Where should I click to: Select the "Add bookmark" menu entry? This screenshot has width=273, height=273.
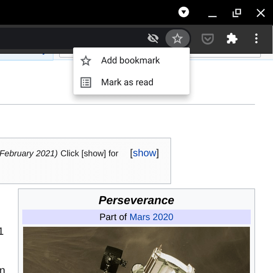pyautogui.click(x=131, y=61)
